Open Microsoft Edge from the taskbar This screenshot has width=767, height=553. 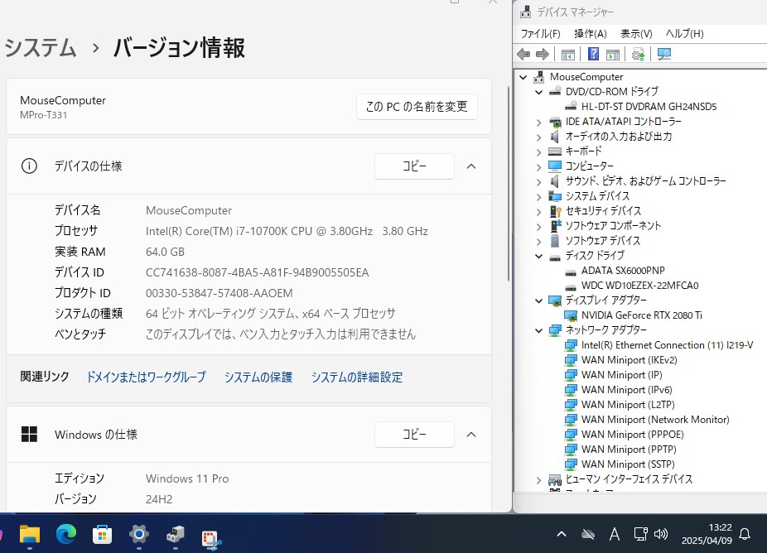click(66, 535)
